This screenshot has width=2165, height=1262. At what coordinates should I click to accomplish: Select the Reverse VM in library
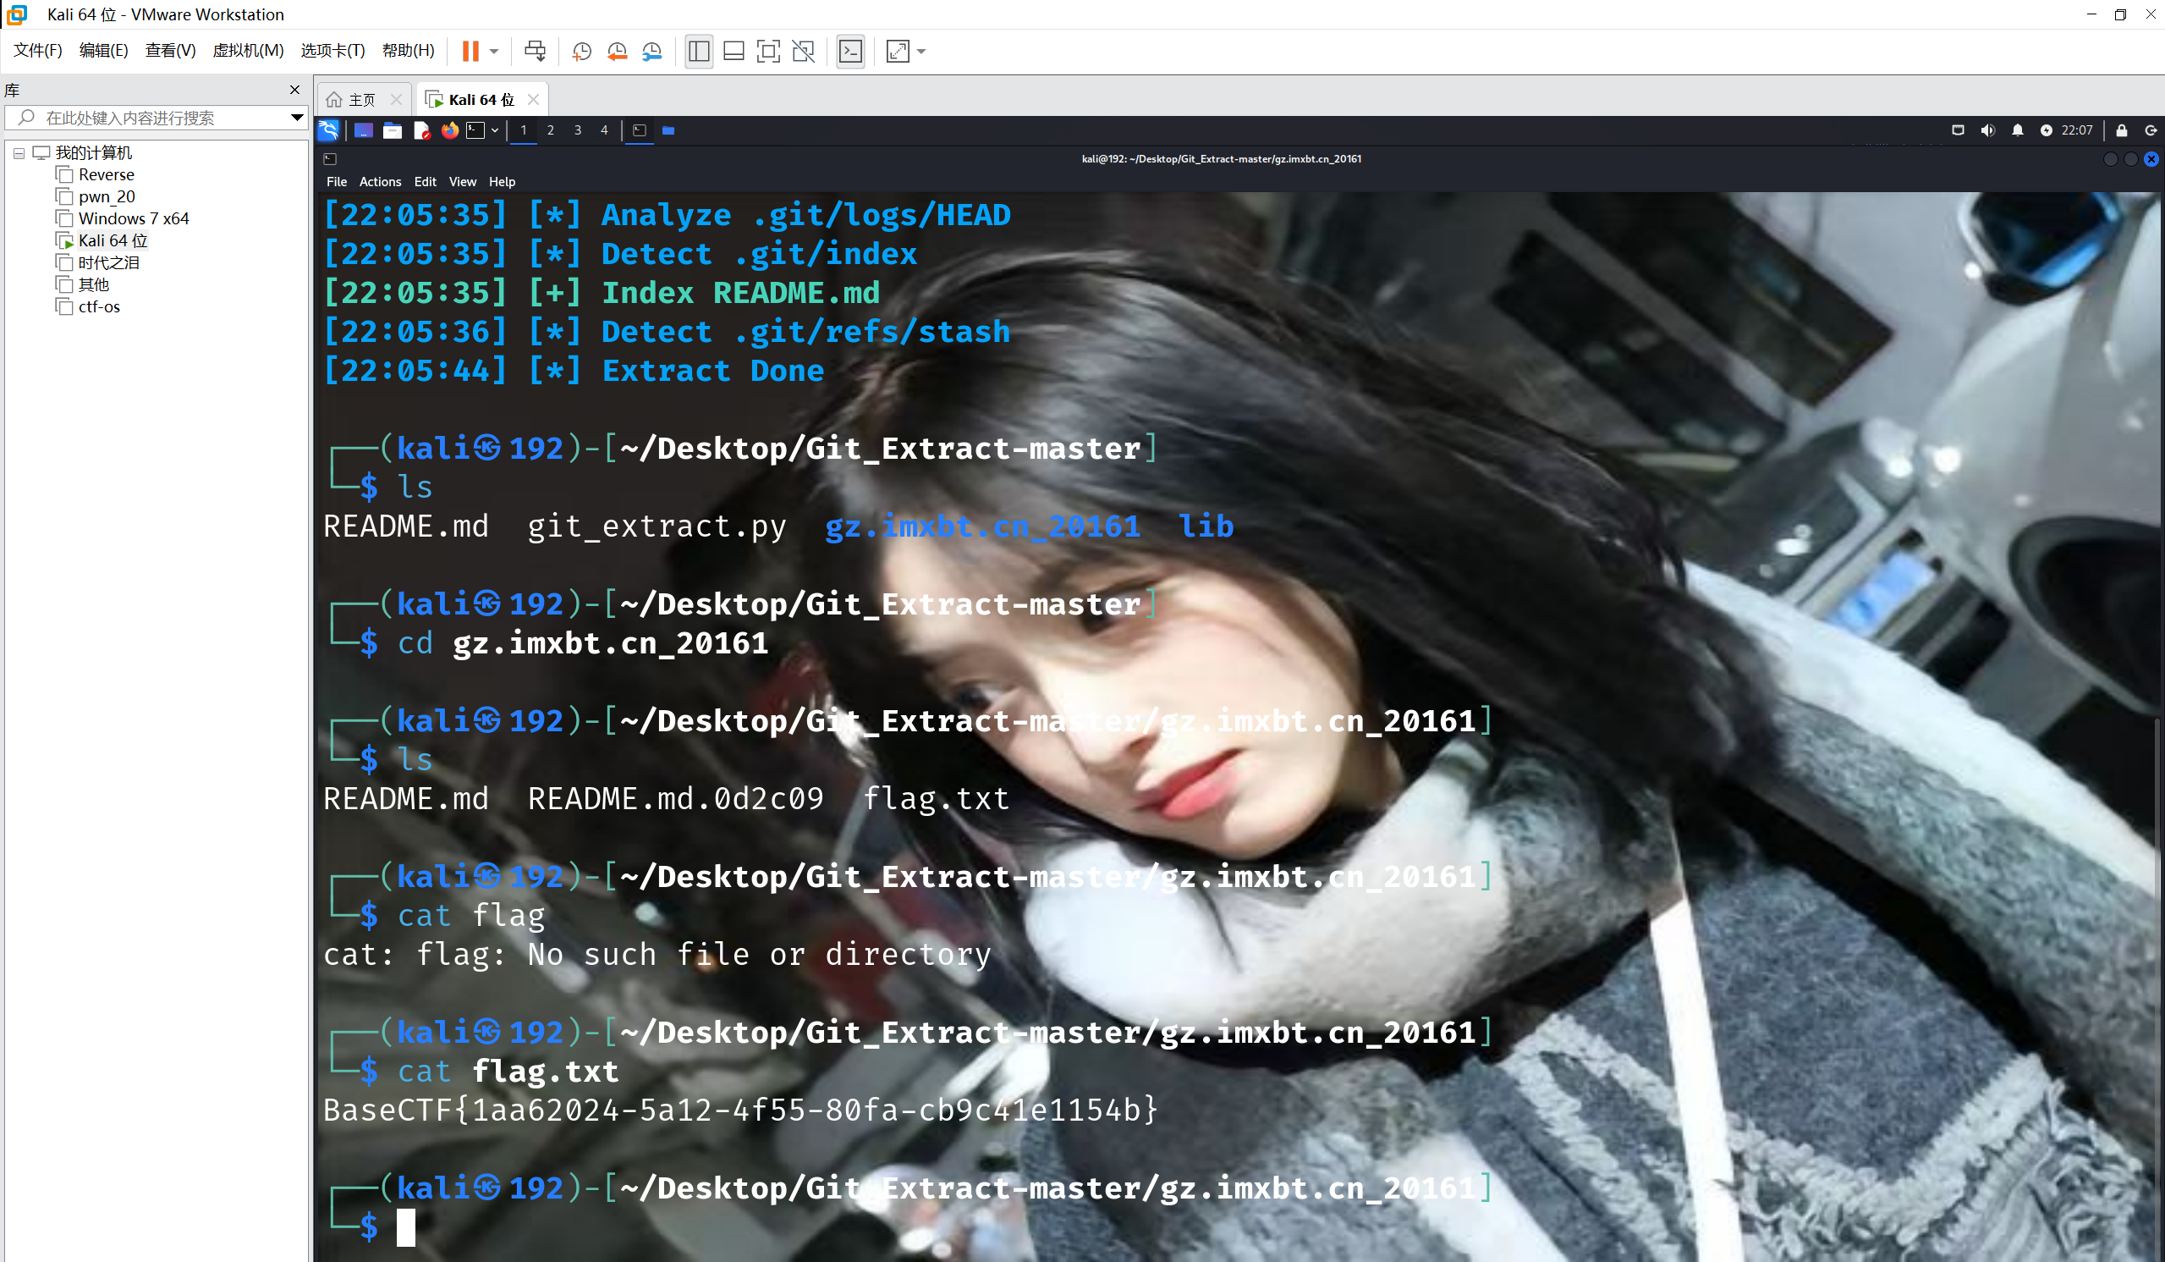coord(106,174)
